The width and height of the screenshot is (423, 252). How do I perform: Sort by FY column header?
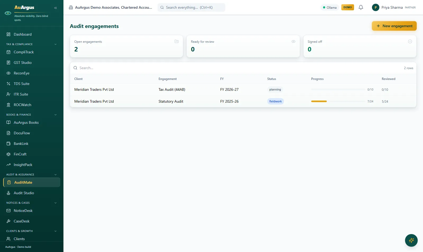tap(222, 79)
